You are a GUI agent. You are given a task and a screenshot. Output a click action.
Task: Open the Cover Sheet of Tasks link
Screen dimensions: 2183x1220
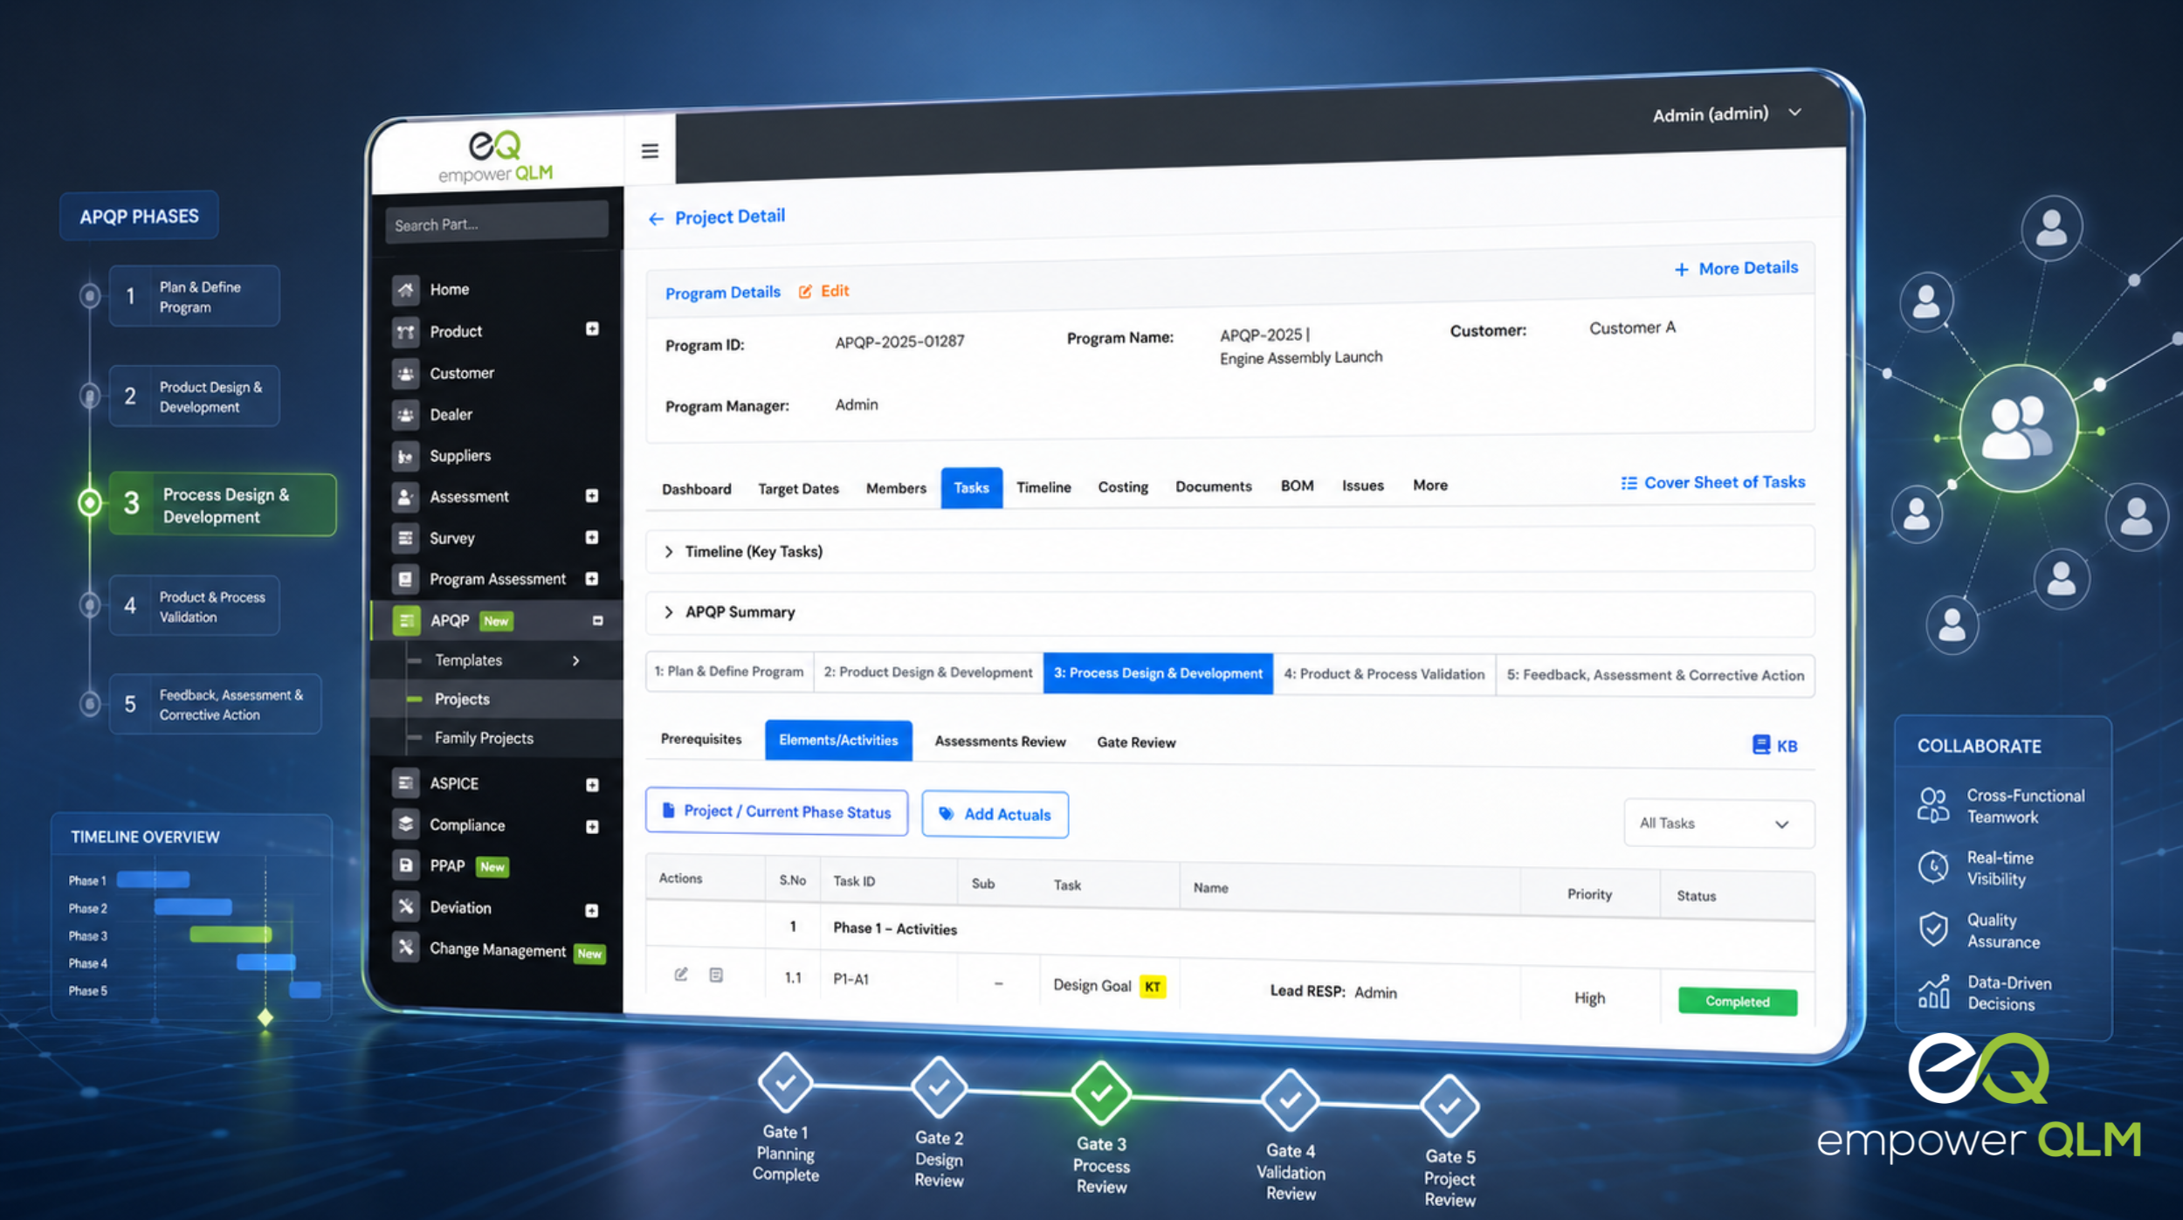coord(1713,482)
